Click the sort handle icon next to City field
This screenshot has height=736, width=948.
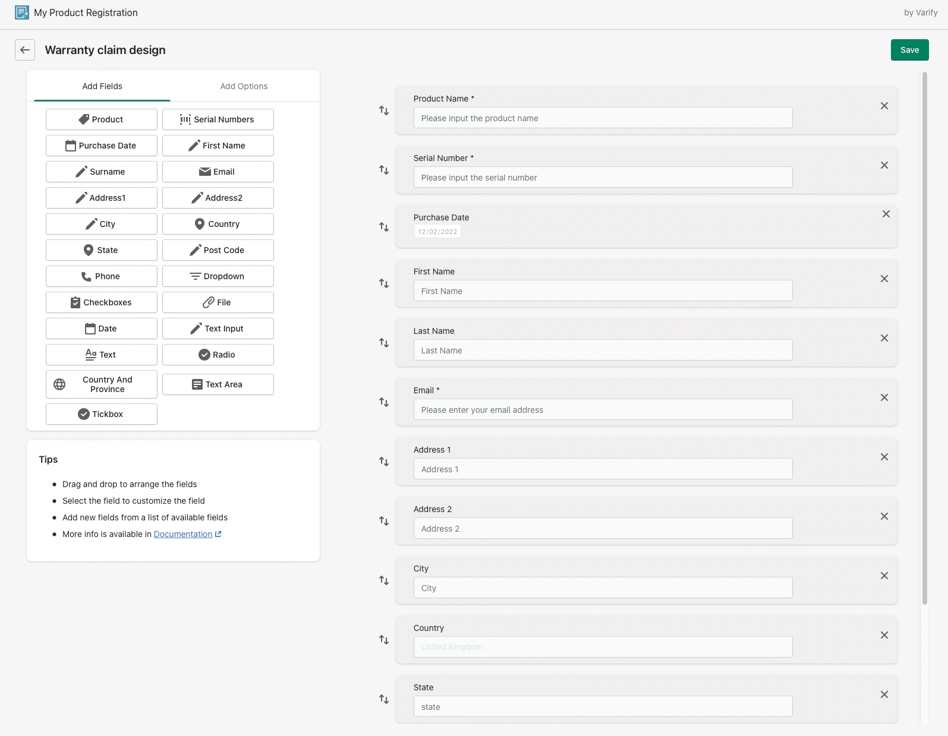(x=384, y=580)
